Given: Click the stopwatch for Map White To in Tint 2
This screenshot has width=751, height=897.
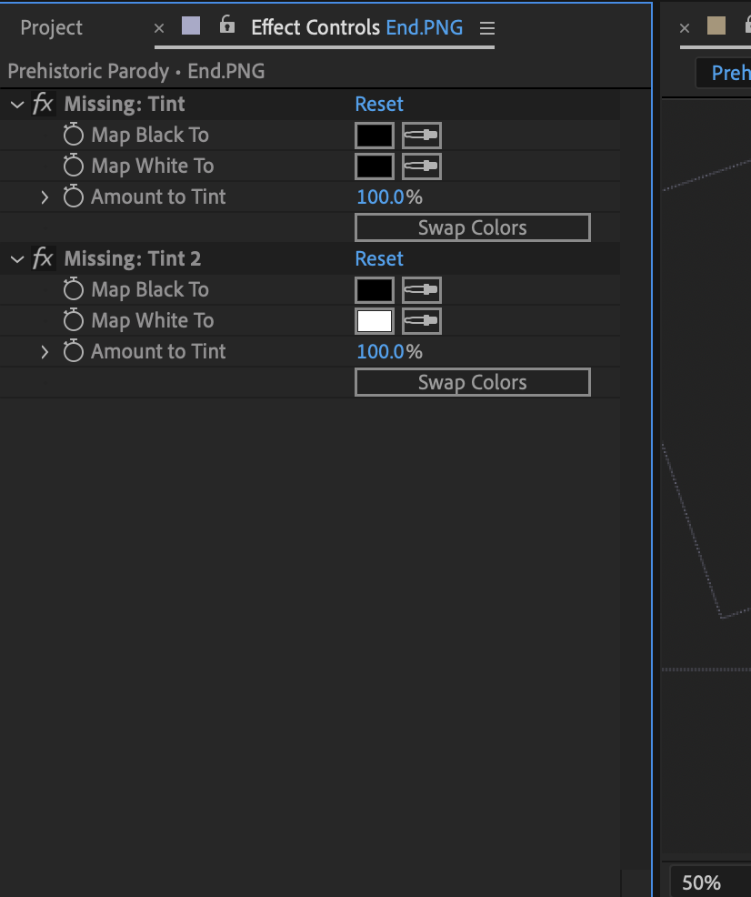Looking at the screenshot, I should 73,320.
